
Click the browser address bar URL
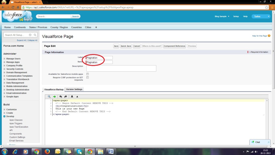coord(79,7)
